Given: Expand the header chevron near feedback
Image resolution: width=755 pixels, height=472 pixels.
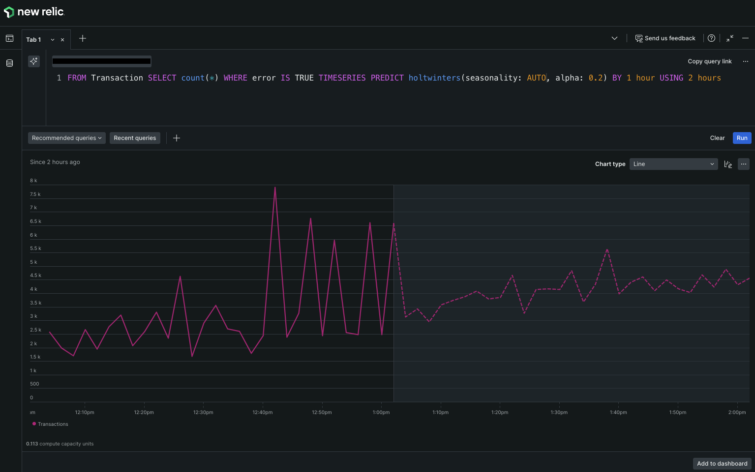Looking at the screenshot, I should tap(614, 38).
